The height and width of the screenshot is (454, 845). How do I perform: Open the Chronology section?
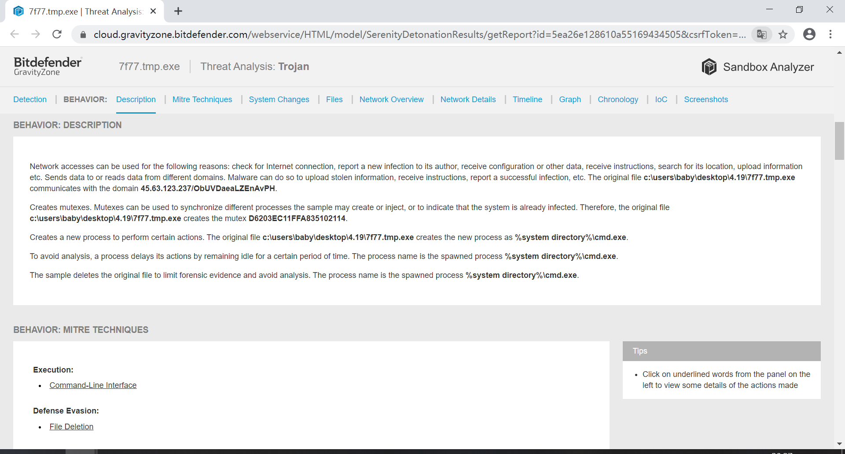(618, 100)
